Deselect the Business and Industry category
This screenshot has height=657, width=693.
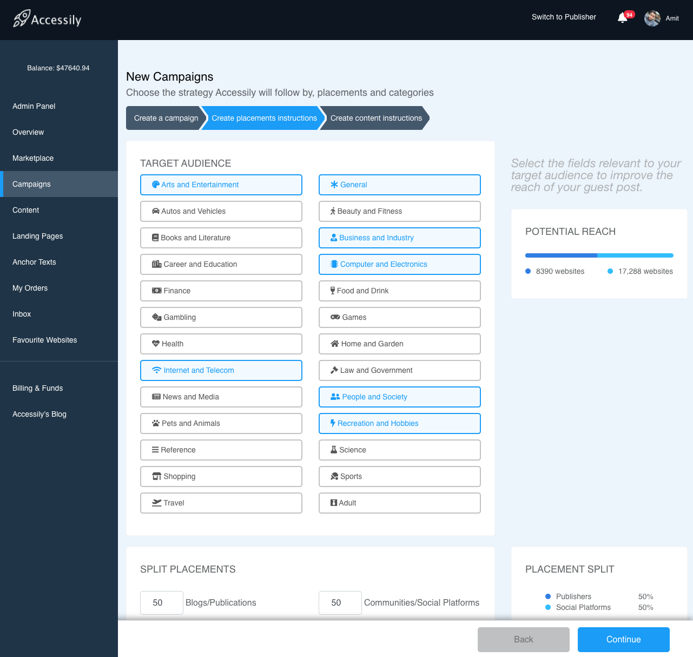(400, 238)
